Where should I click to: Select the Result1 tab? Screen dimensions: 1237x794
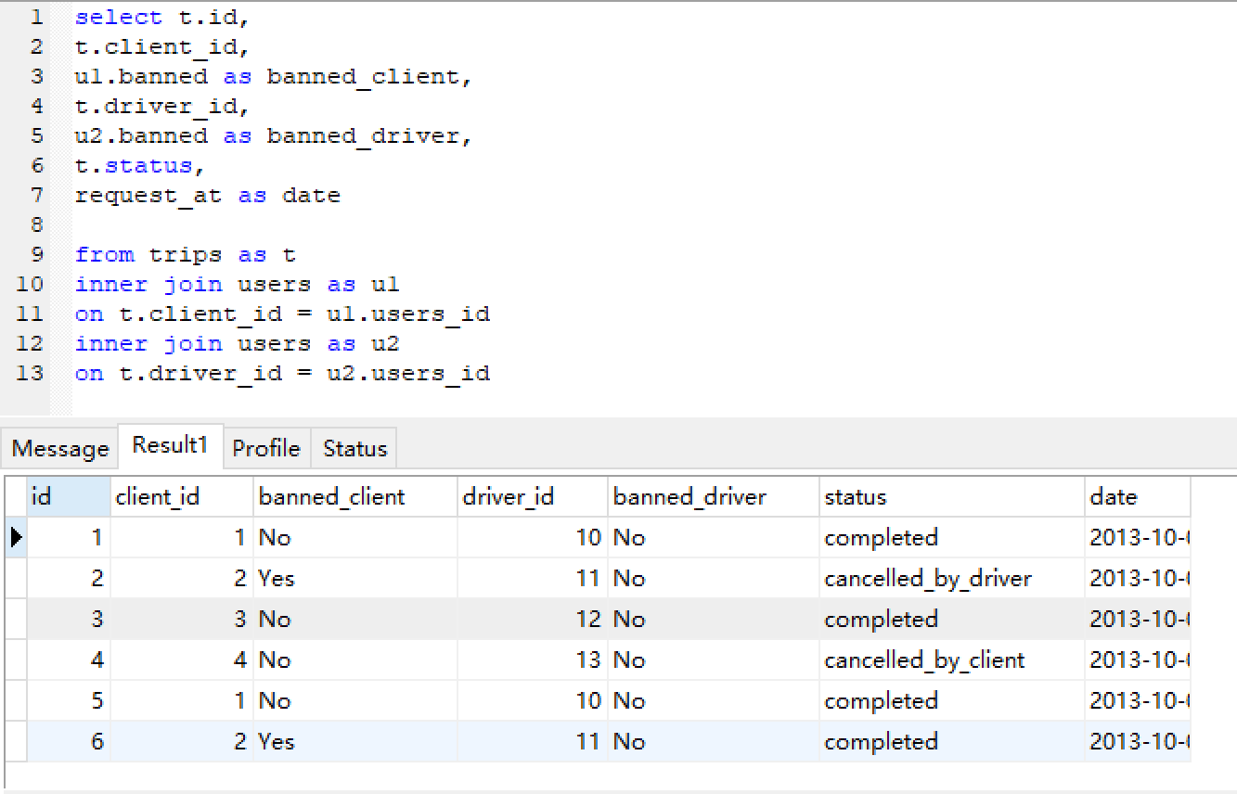[x=169, y=444]
